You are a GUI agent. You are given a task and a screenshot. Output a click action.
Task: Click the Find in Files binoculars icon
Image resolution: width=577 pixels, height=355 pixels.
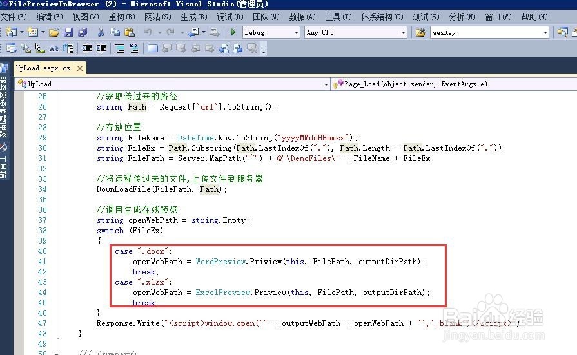pos(420,32)
